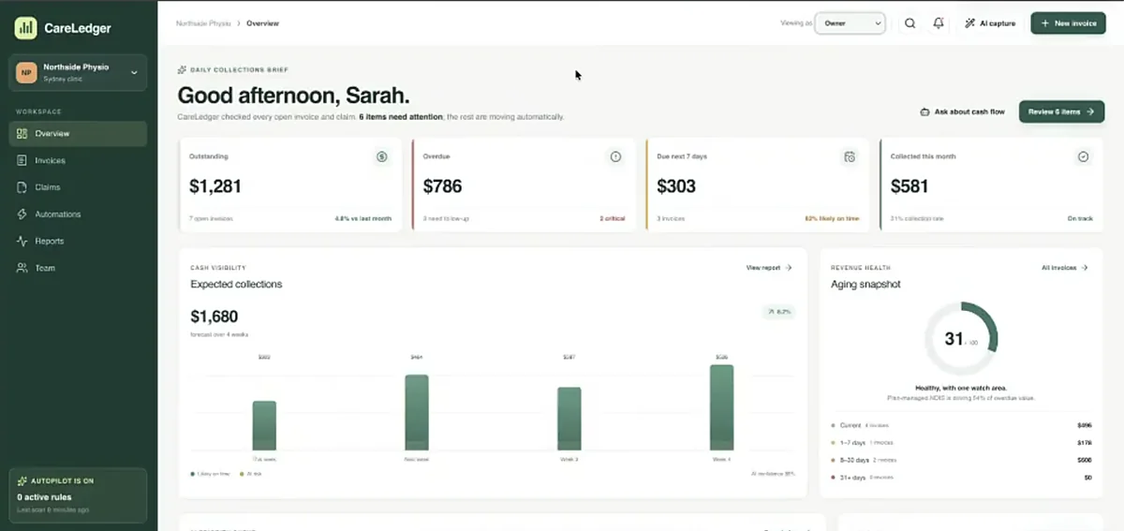Click the calendar icon on Due next 7 days card

(x=850, y=156)
